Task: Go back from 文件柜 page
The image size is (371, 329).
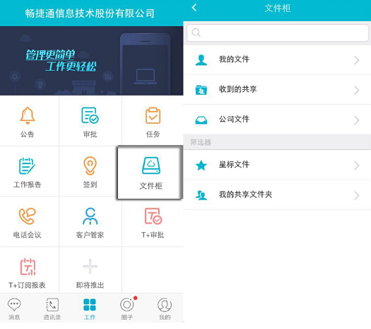Action: (194, 8)
